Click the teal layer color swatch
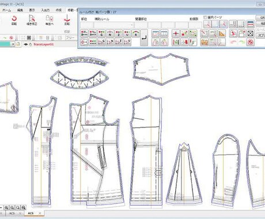 point(5,44)
